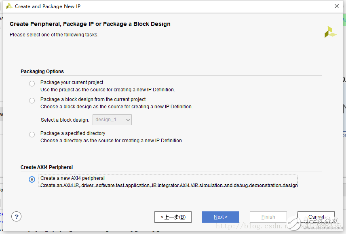346x234 pixels.
Task: Click the 'Package your current project' label text
Action: (72, 82)
